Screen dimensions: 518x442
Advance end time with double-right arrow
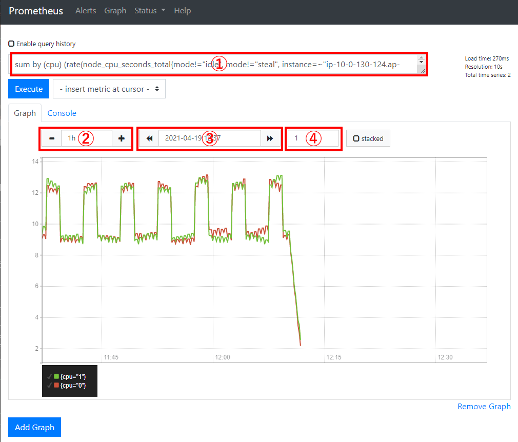tap(270, 138)
